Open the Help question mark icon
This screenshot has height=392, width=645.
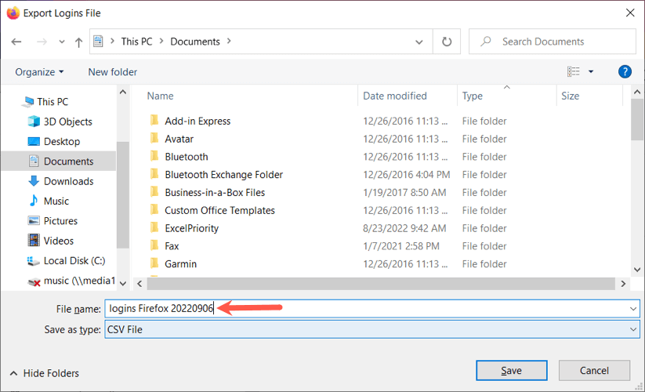click(x=625, y=71)
